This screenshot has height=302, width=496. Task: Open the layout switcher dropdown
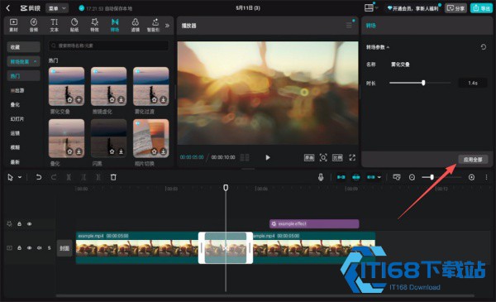click(371, 8)
